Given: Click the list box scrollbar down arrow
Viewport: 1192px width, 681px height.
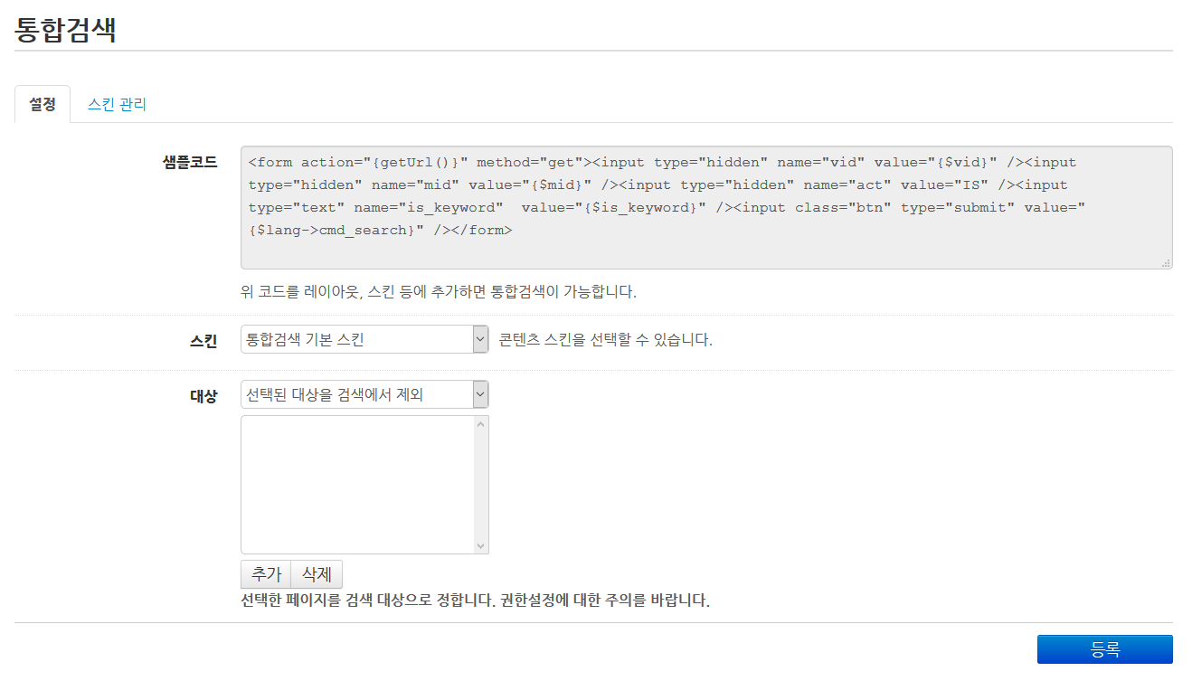Looking at the screenshot, I should tap(481, 545).
